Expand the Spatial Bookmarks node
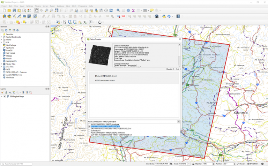 coord(1,37)
